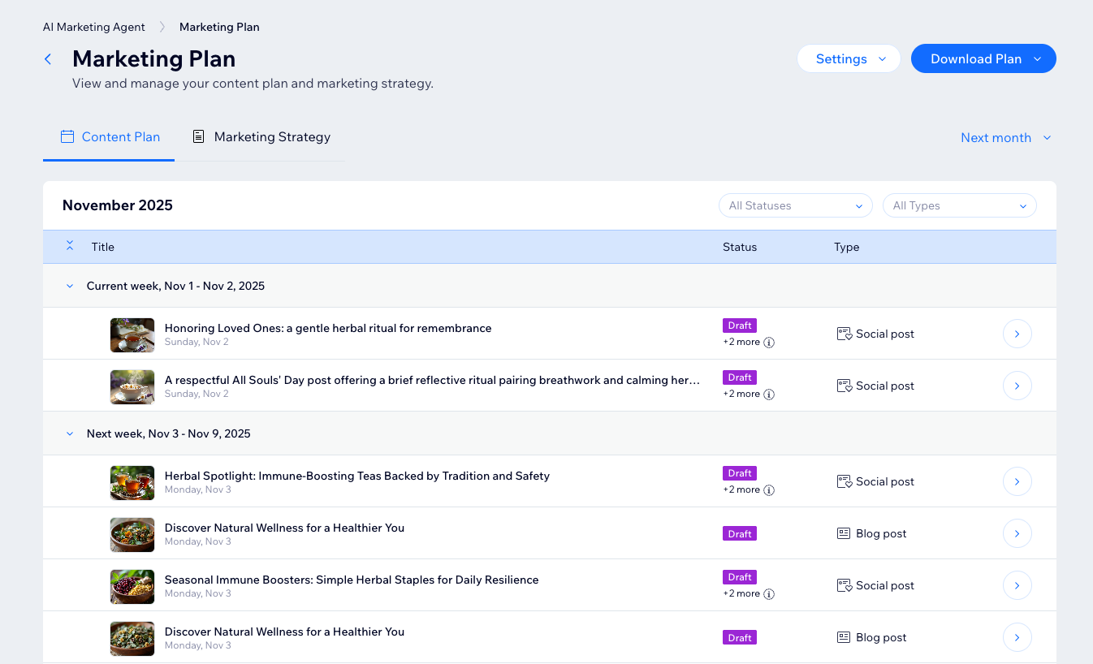This screenshot has width=1093, height=664.
Task: Collapse the Current week Nov 1 section
Action: [x=69, y=286]
